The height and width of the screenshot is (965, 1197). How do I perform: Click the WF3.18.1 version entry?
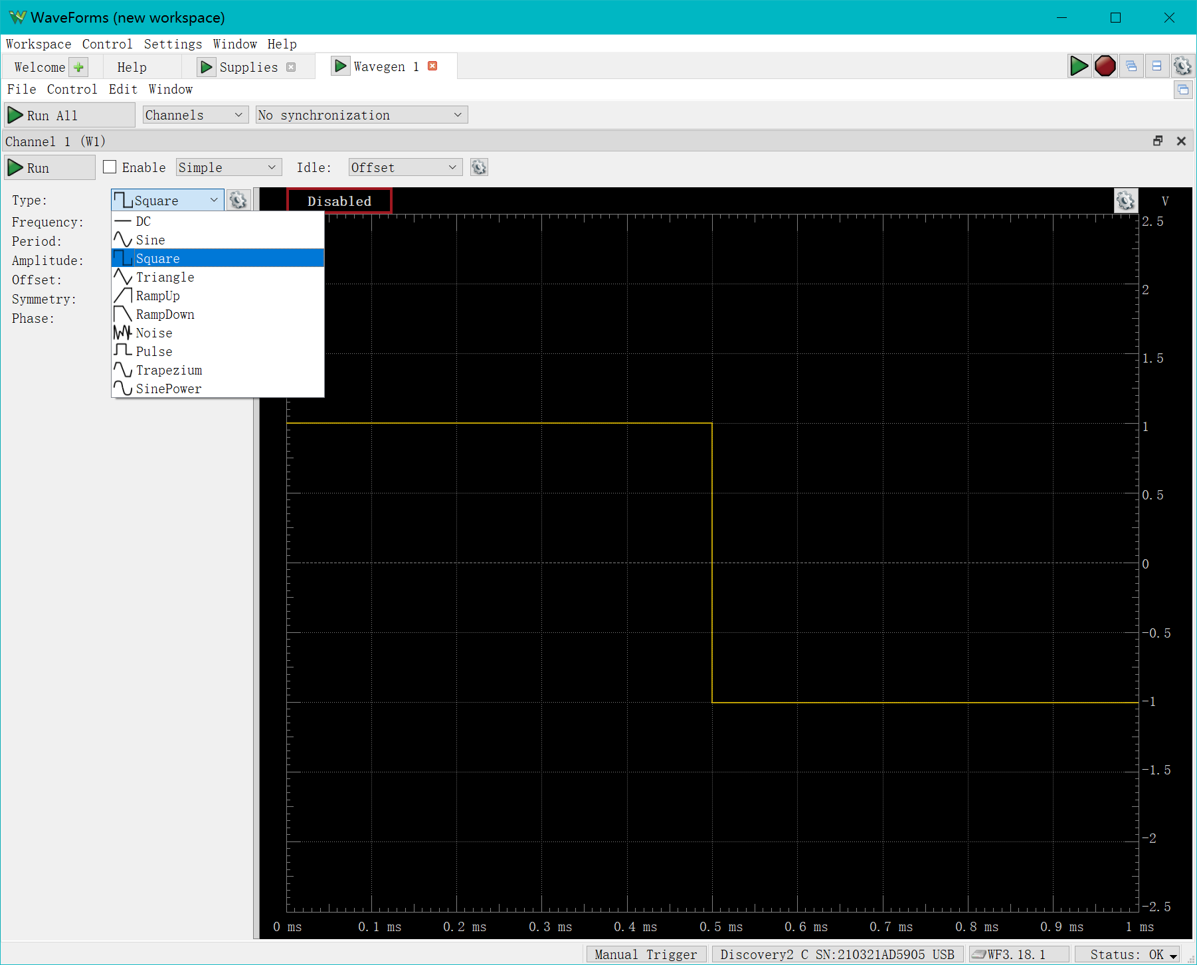point(1018,954)
